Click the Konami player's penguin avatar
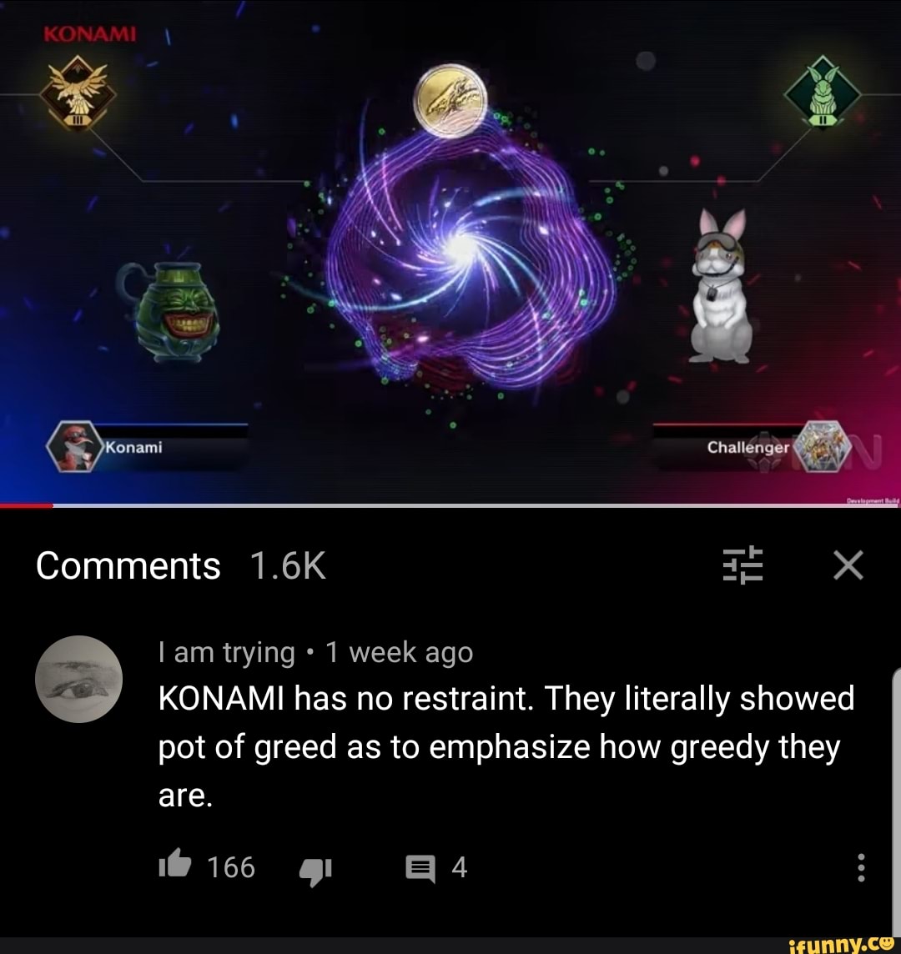Image resolution: width=901 pixels, height=954 pixels. [x=73, y=447]
